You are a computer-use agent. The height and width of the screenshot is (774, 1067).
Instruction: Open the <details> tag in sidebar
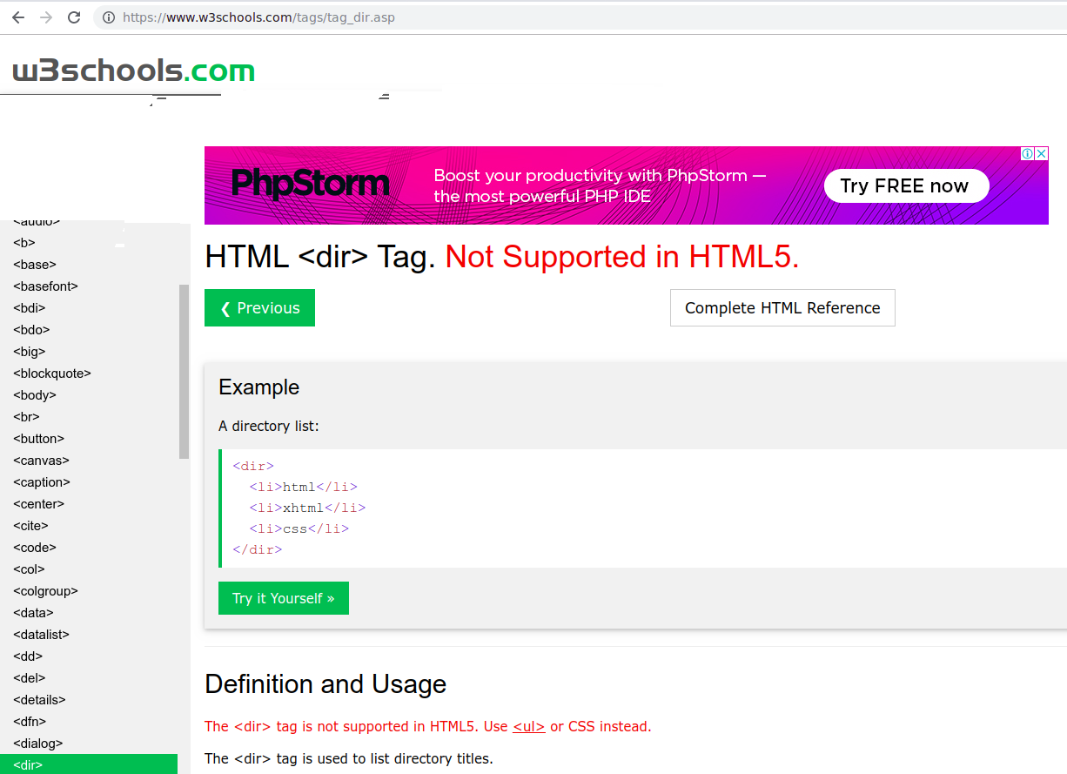pos(39,700)
